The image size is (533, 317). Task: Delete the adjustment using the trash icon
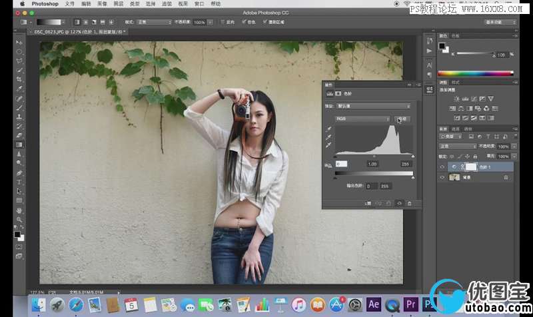[409, 203]
